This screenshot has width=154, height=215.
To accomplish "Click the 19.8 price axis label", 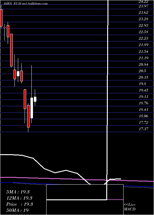I will tap(142, 84).
